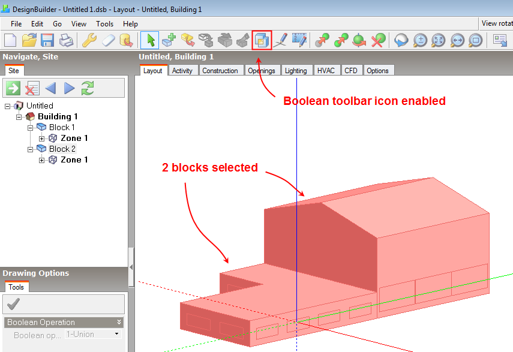Click the green refresh navigator icon

[x=88, y=88]
